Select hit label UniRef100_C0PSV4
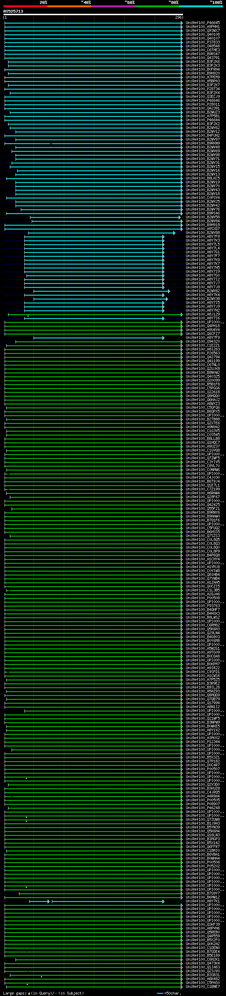The image size is (226, 996). click(203, 198)
